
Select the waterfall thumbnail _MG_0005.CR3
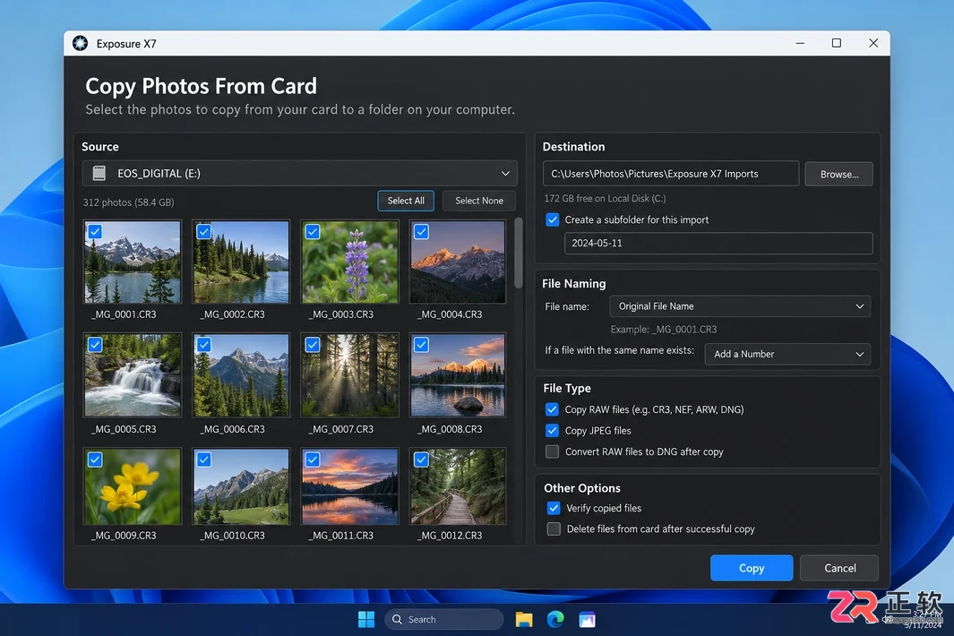click(132, 375)
